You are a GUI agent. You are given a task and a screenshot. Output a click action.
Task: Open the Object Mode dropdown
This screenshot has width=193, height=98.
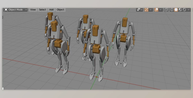16,10
